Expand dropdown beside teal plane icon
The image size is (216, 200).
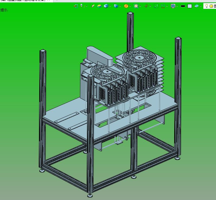(201, 6)
